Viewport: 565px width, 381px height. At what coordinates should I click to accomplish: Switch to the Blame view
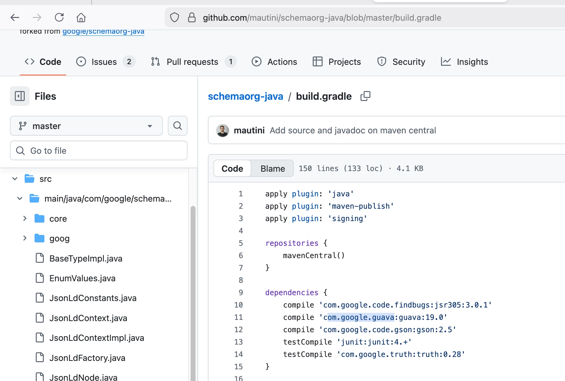pos(273,168)
